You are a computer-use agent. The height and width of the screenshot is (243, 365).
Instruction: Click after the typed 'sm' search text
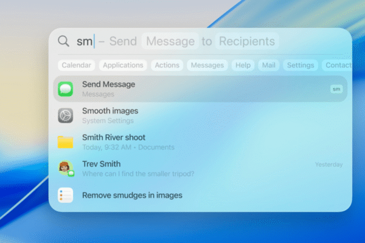[x=94, y=41]
